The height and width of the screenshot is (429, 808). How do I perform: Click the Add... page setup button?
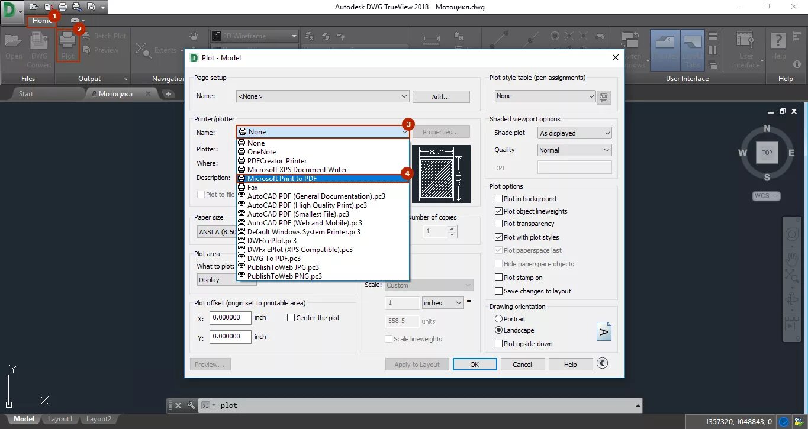click(x=441, y=96)
